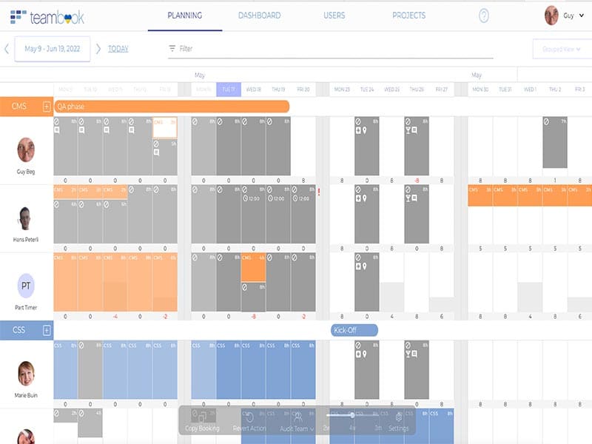Screen dimensions: 592x444
Task: Open the May 9 - Jun 19 date picker
Action: click(x=53, y=49)
